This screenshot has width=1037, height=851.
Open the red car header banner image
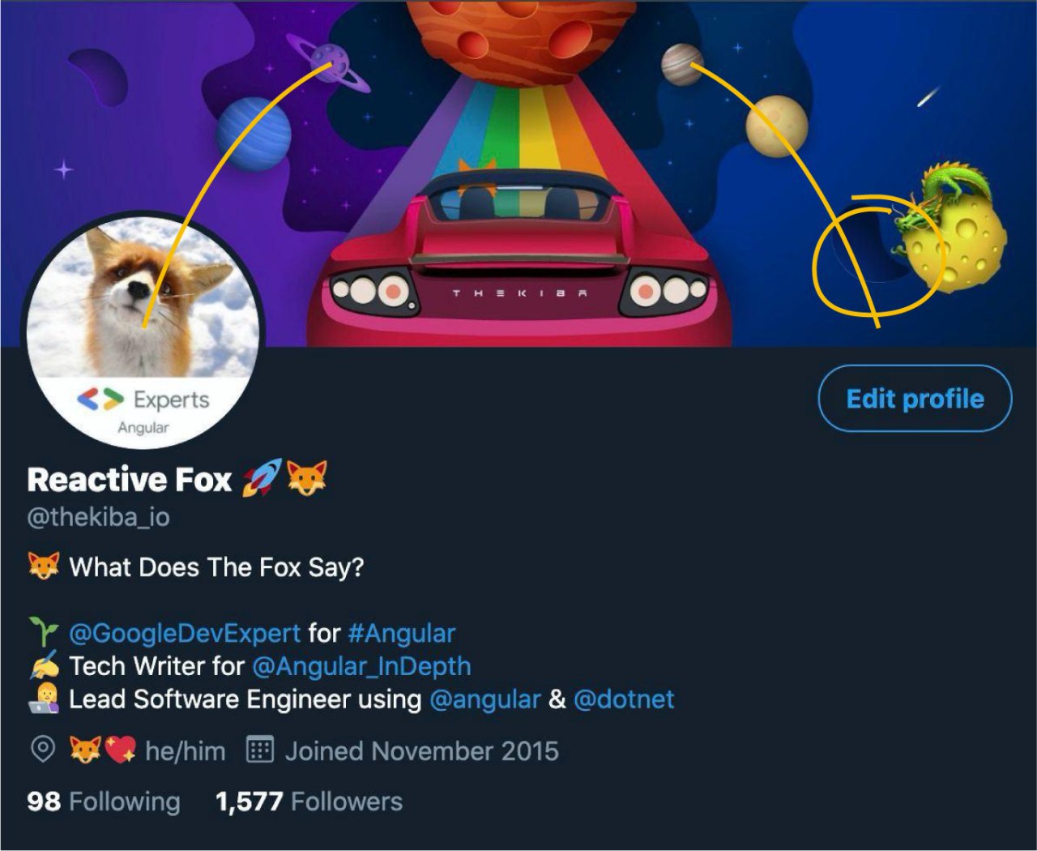coord(518,173)
